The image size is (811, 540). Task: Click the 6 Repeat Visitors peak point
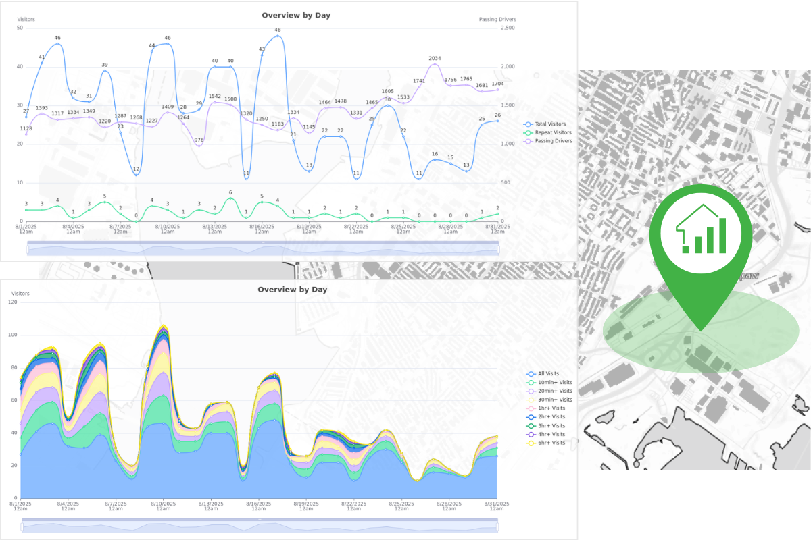(230, 198)
